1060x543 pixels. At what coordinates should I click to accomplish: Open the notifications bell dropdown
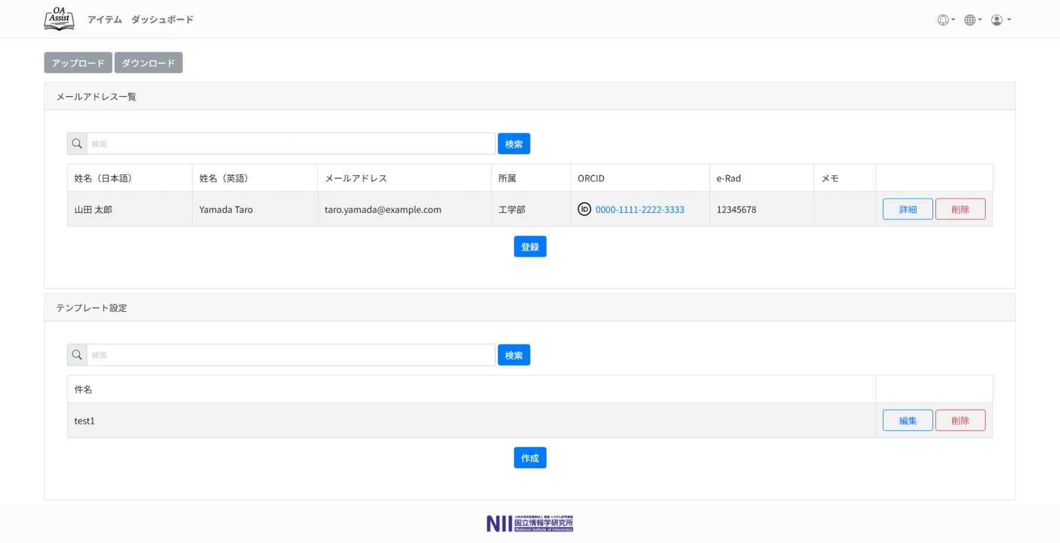[945, 20]
